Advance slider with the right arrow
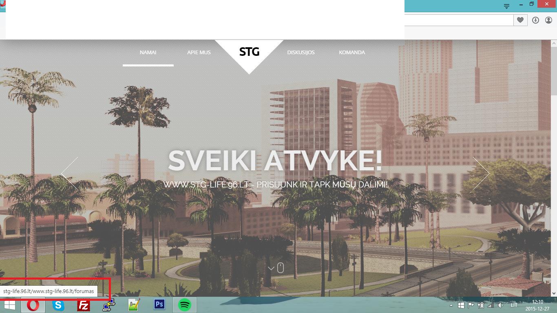Image resolution: width=557 pixels, height=313 pixels. tap(481, 174)
